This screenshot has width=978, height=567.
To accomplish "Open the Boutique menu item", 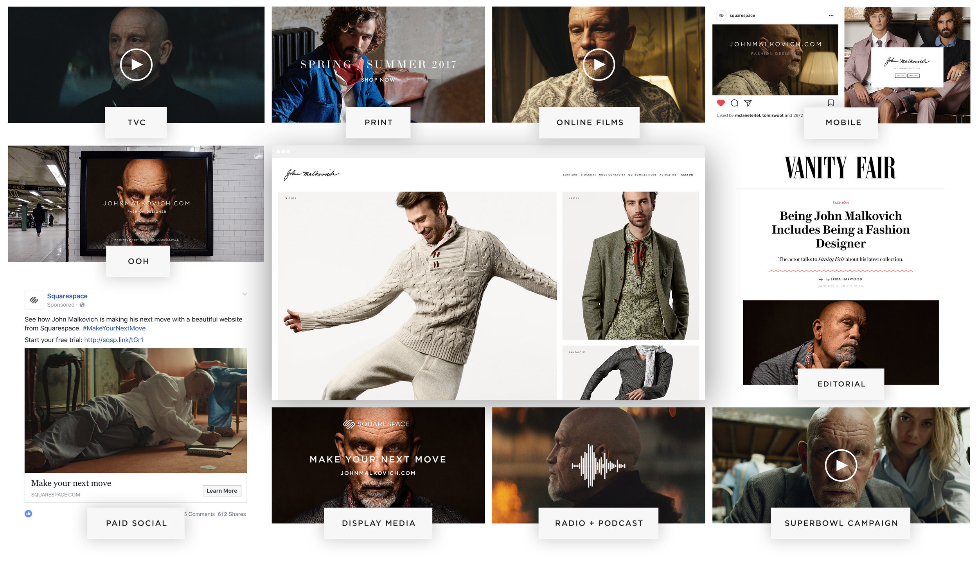I will point(570,175).
